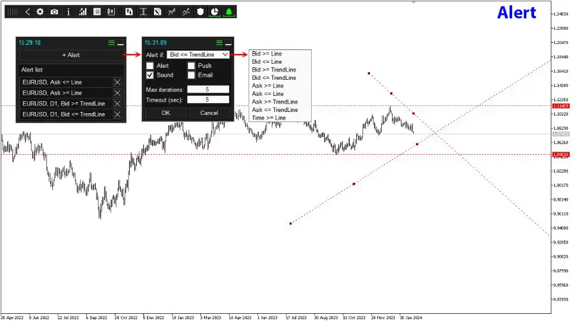Screen dimensions: 571x321
Task: Click the shield icon in the toolbar
Action: click(200, 11)
